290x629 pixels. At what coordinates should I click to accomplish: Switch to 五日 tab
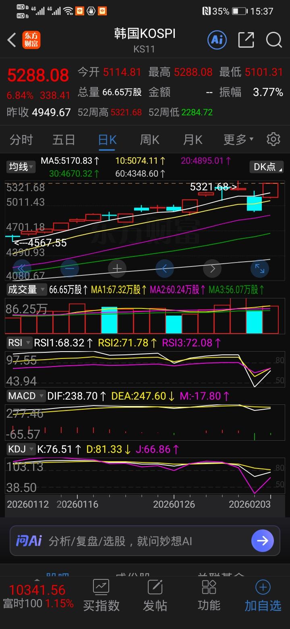tap(64, 140)
